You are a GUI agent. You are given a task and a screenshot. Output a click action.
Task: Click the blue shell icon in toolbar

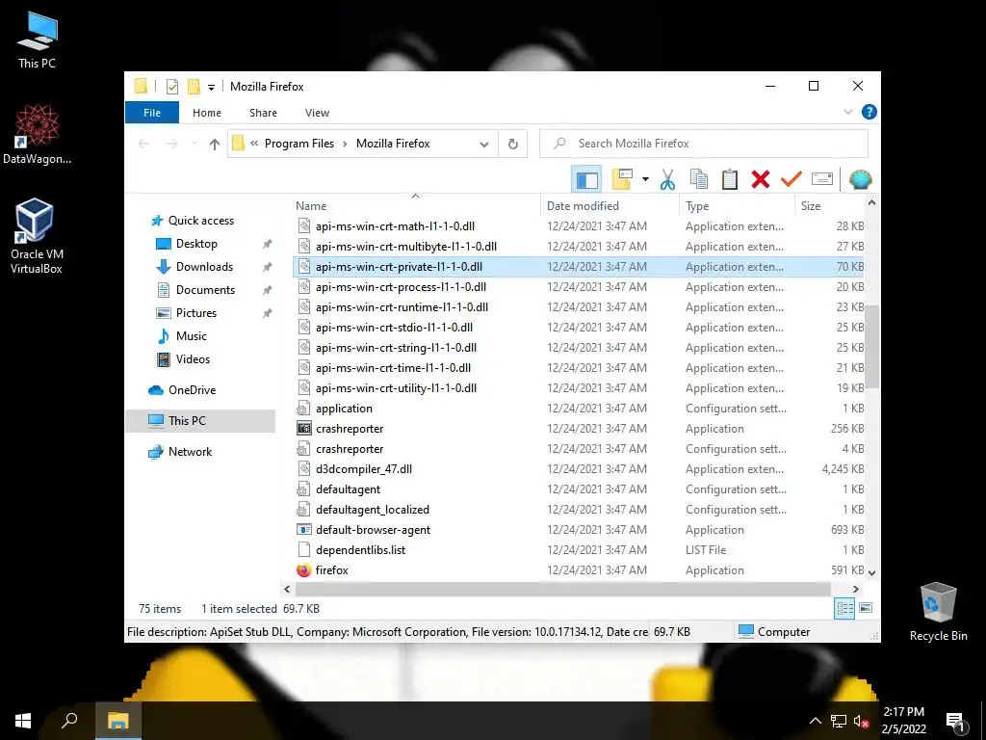[x=860, y=179]
